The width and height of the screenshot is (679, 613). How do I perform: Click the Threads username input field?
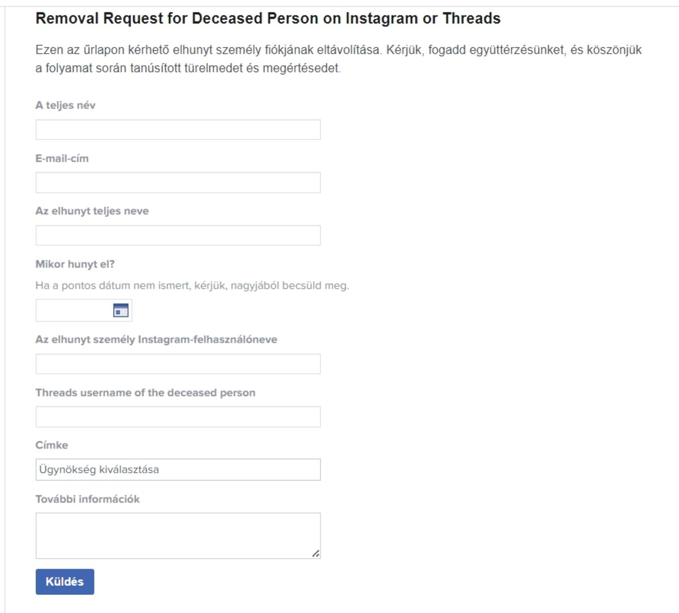(178, 417)
